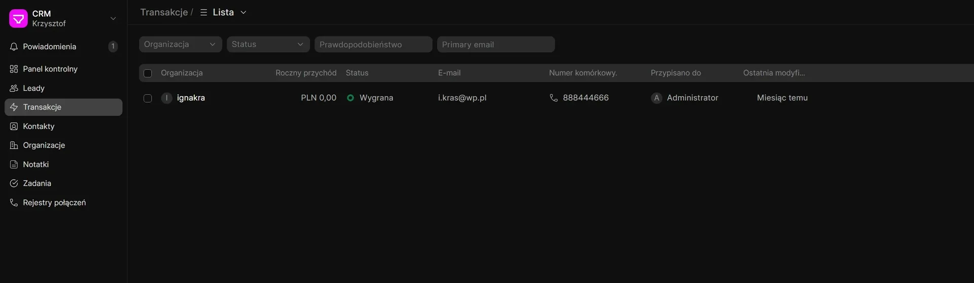Click the notifications count badge 1
This screenshot has height=283, width=974.
pos(113,47)
